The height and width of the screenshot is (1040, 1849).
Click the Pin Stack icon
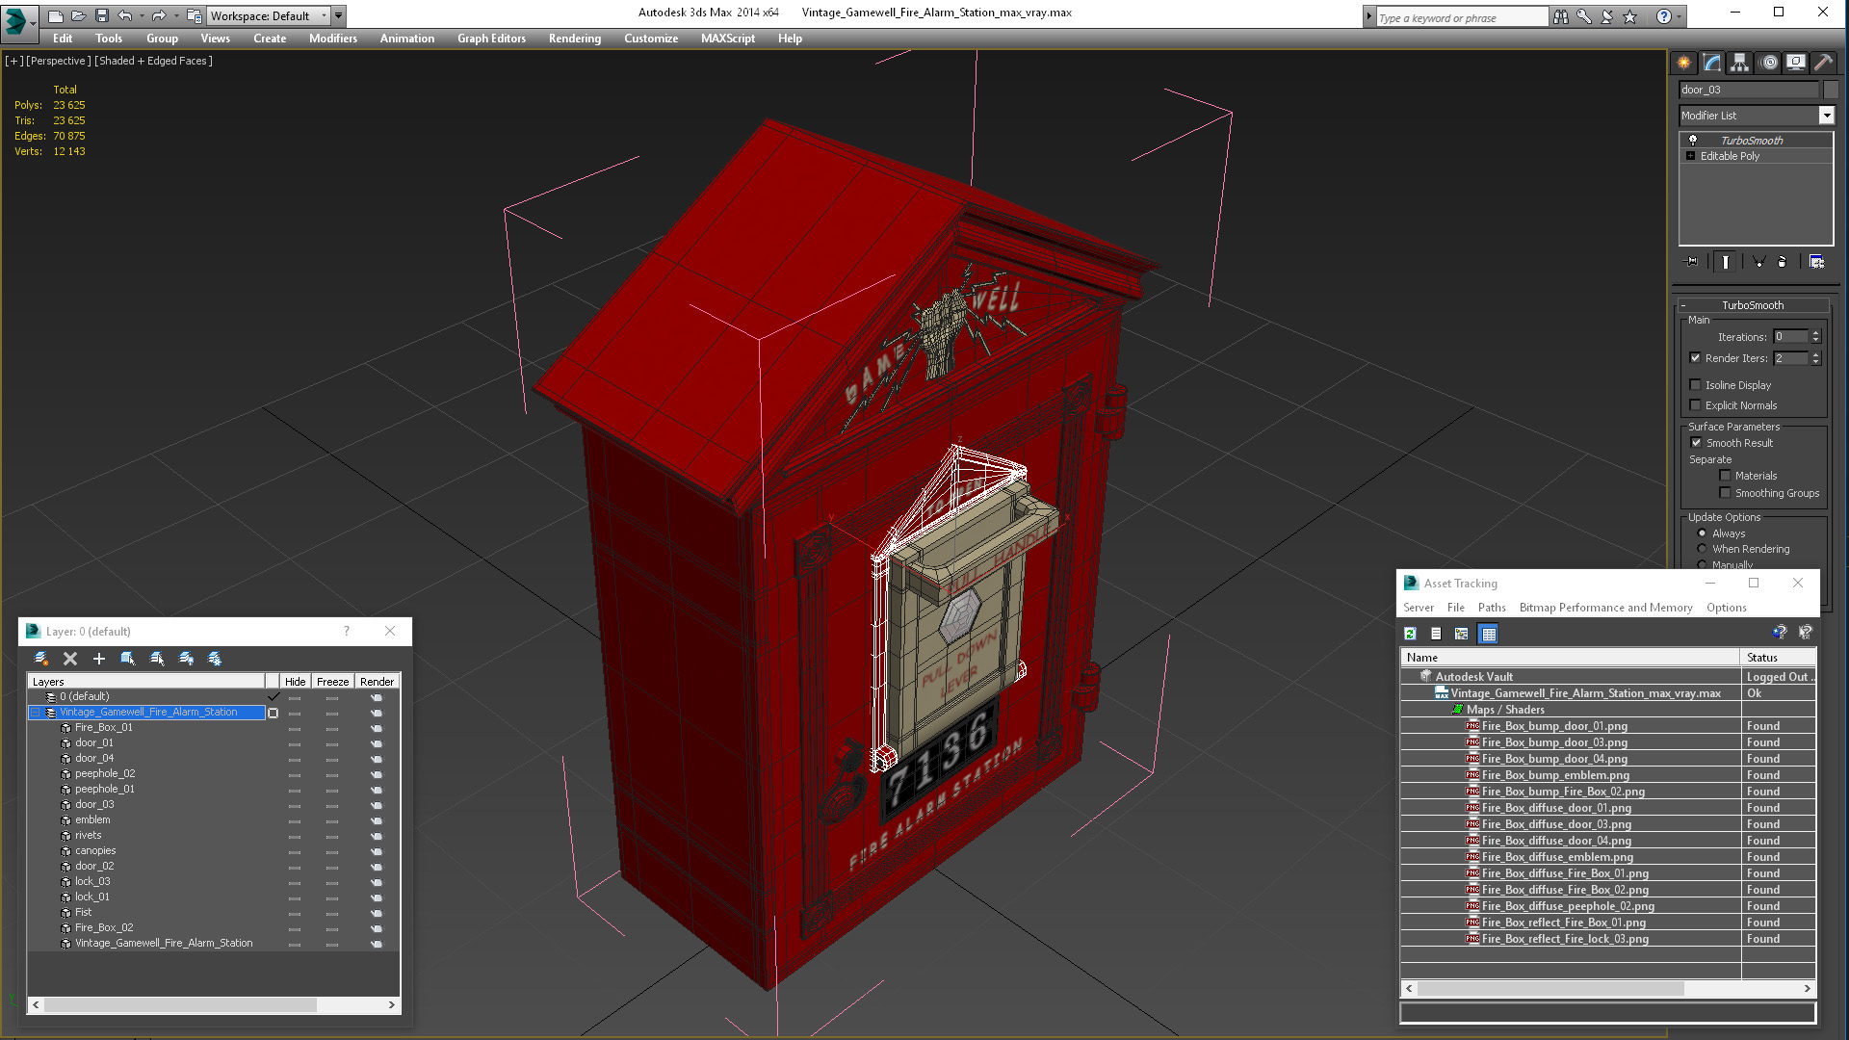pyautogui.click(x=1691, y=262)
